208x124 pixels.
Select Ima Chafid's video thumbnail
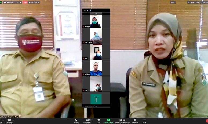pyautogui.click(x=96, y=36)
